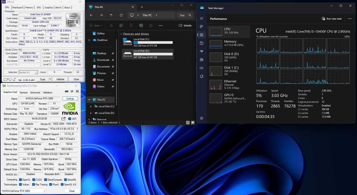Select Local Disk (D:) drive usage bar

click(153, 54)
